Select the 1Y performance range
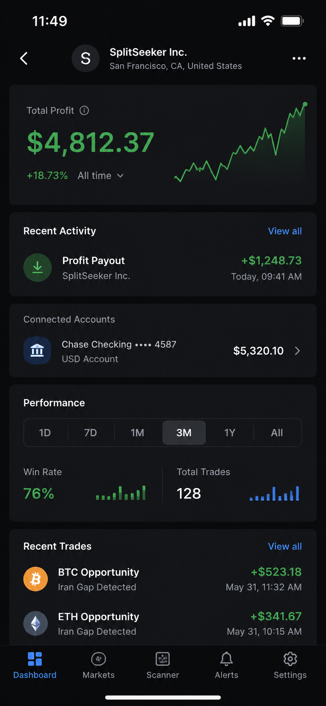The height and width of the screenshot is (706, 326). 230,433
